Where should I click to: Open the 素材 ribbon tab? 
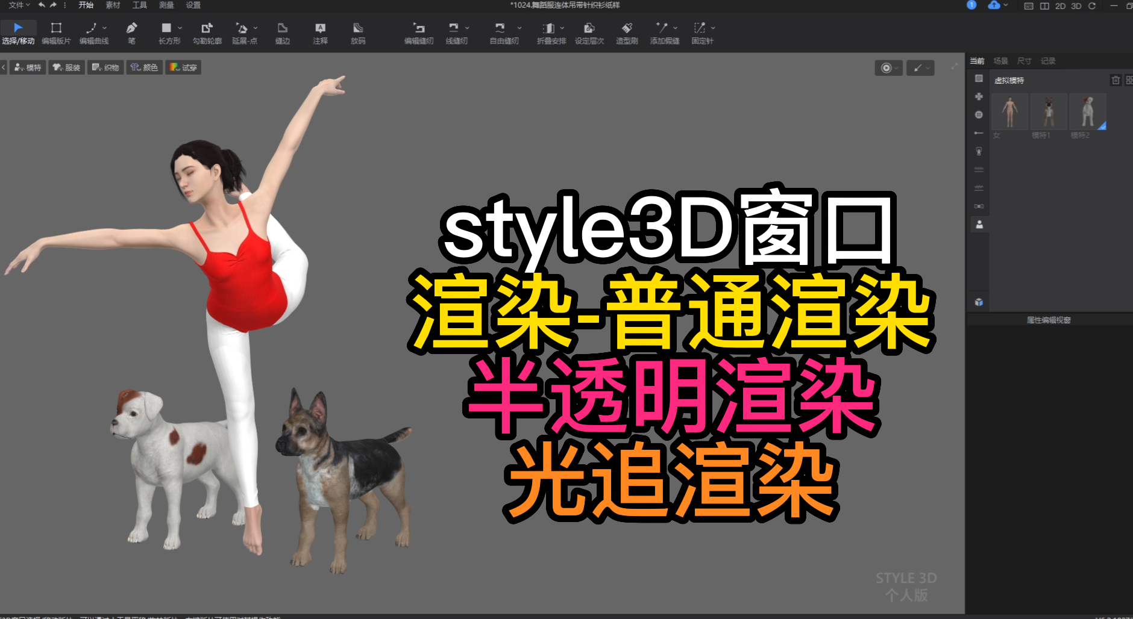point(113,5)
